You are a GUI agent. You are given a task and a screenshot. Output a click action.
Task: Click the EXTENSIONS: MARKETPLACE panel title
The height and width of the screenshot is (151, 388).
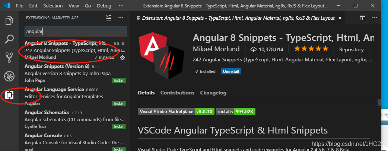click(52, 18)
